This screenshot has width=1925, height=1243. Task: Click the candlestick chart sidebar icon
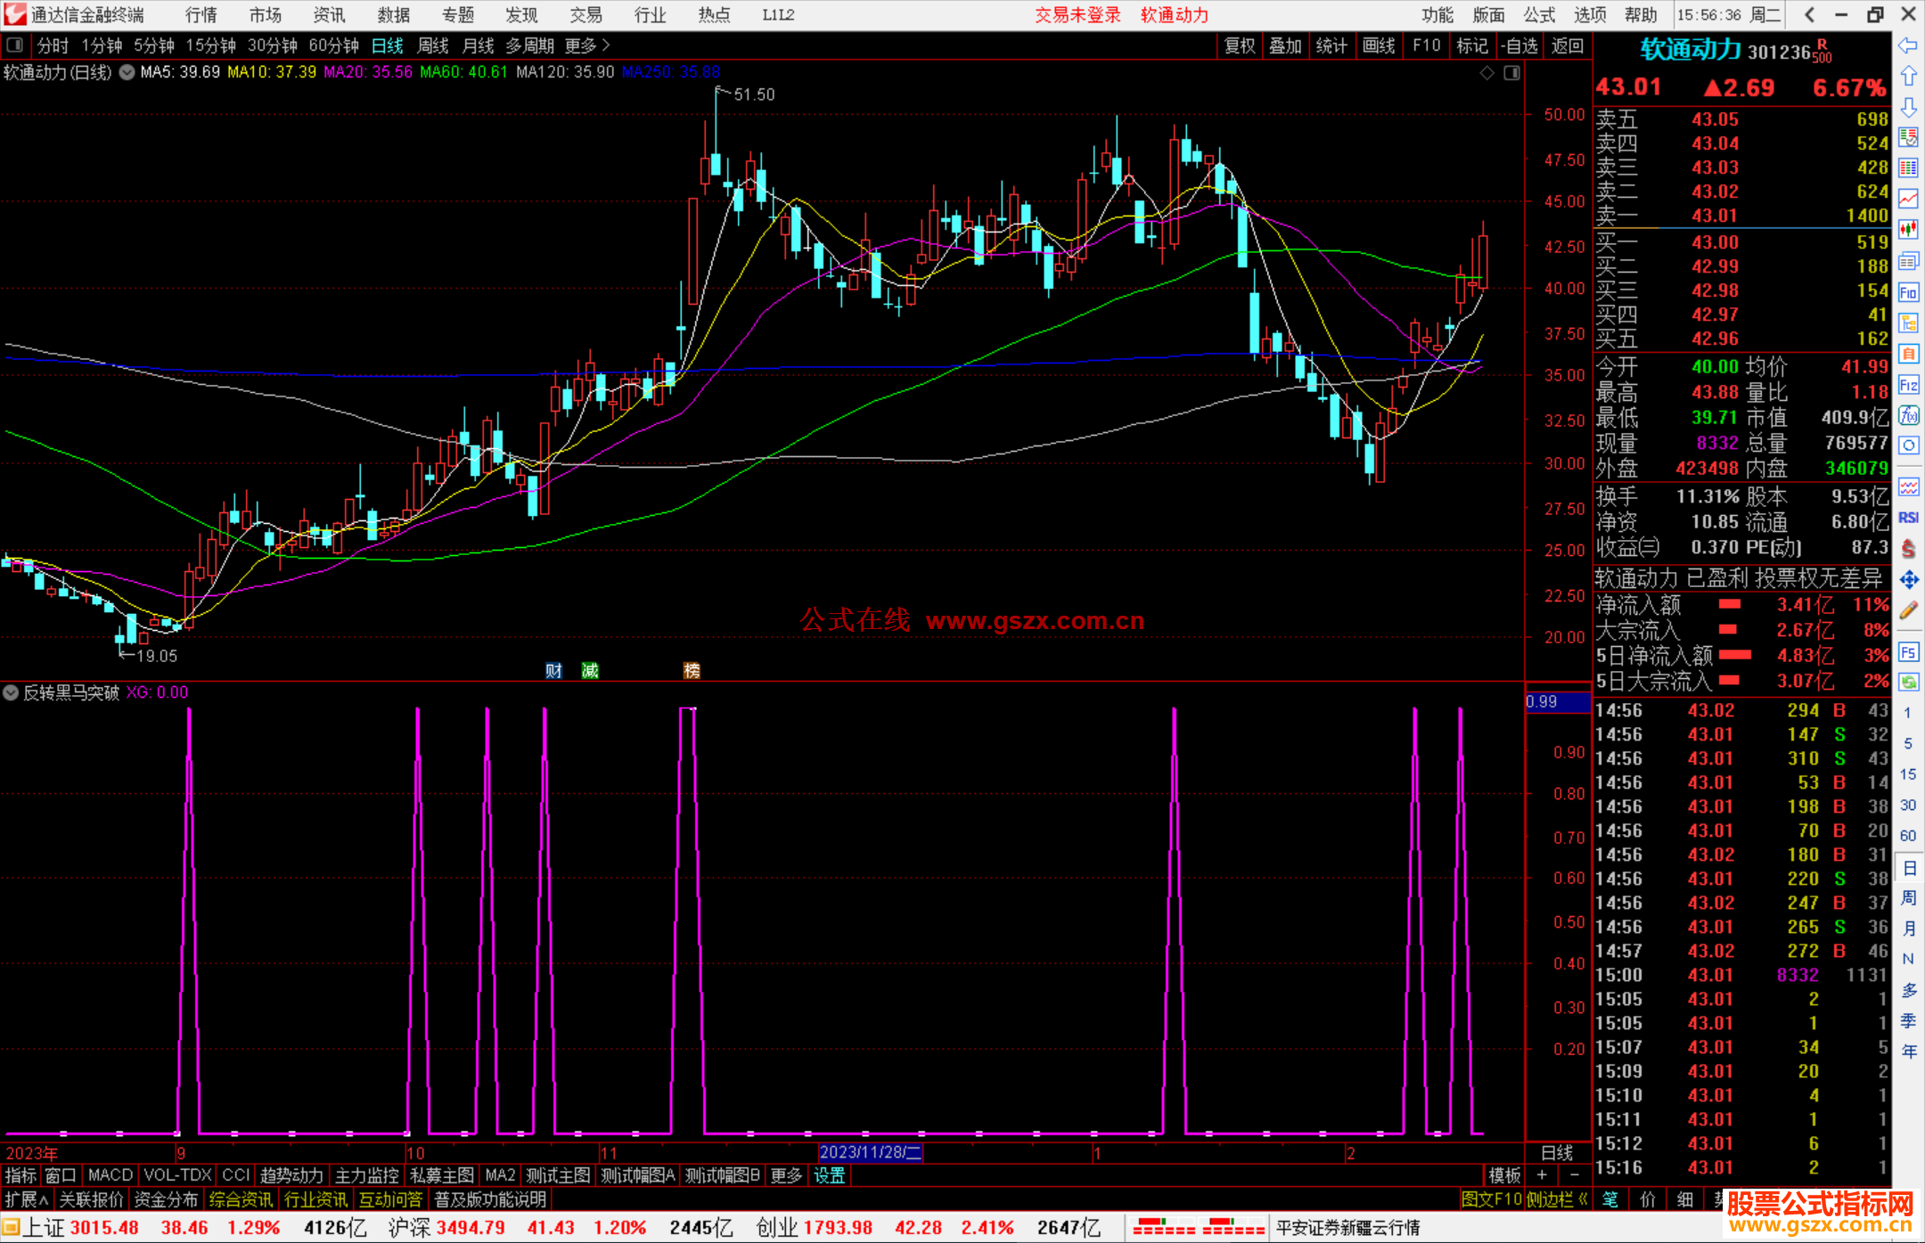(x=1908, y=229)
